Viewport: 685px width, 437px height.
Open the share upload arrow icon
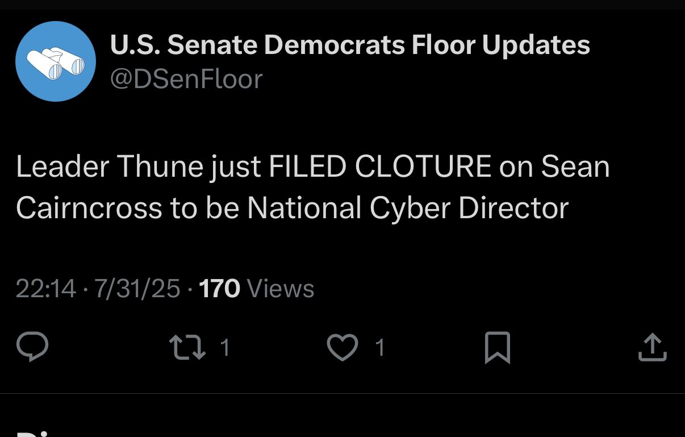651,347
